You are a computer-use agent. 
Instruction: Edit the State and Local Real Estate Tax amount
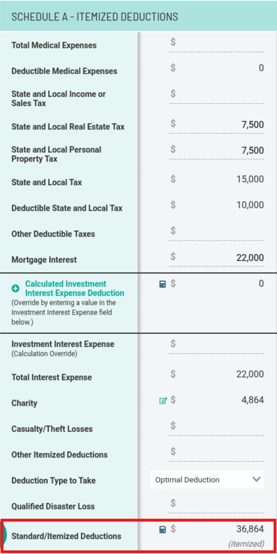217,125
